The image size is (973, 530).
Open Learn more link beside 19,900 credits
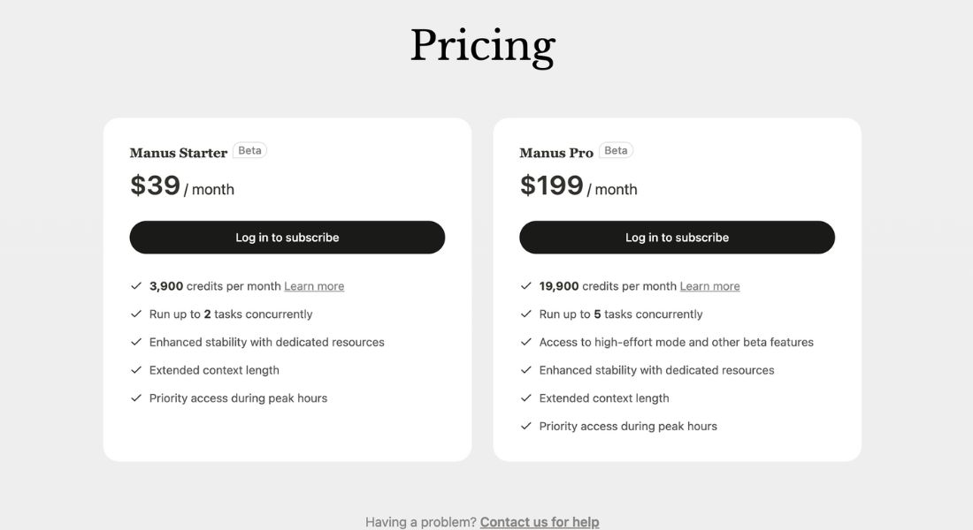point(710,286)
